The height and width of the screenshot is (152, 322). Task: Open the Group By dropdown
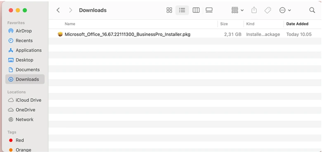click(237, 10)
